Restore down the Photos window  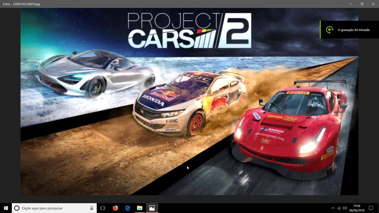coord(362,4)
